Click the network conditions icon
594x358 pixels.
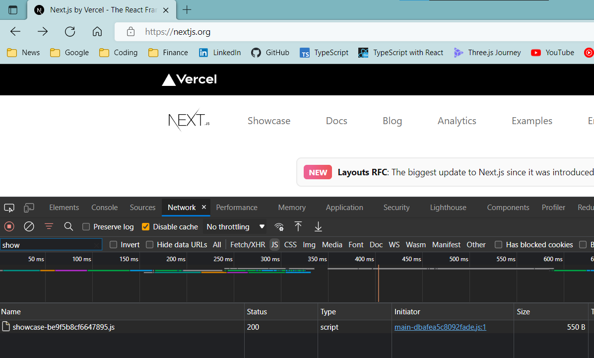coord(279,226)
